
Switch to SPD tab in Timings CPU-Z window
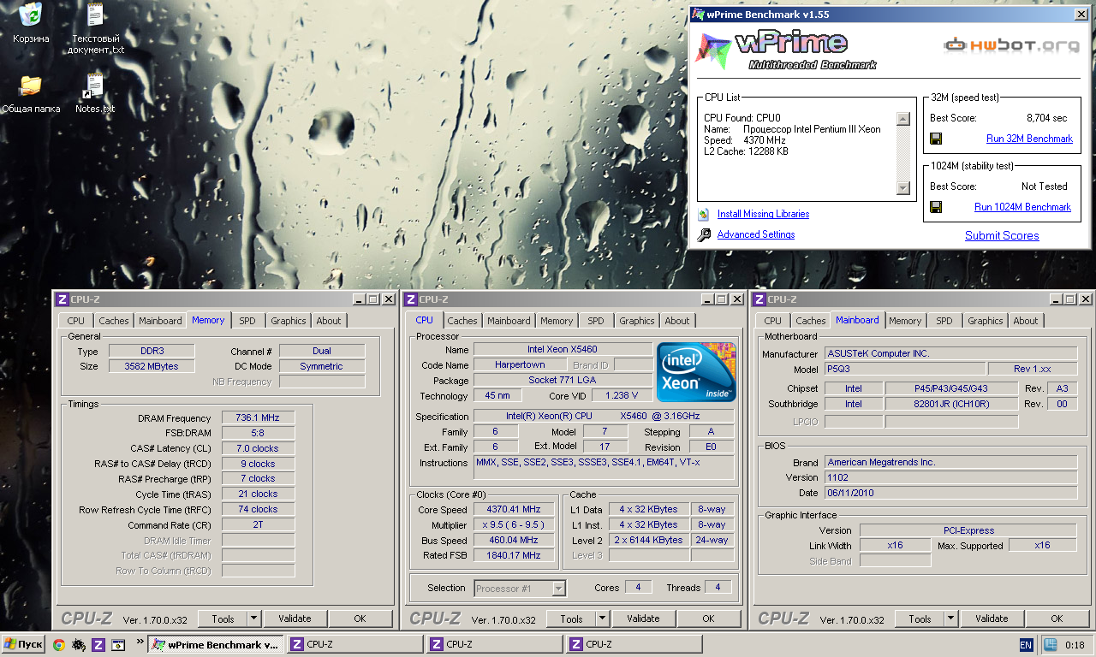tap(247, 321)
